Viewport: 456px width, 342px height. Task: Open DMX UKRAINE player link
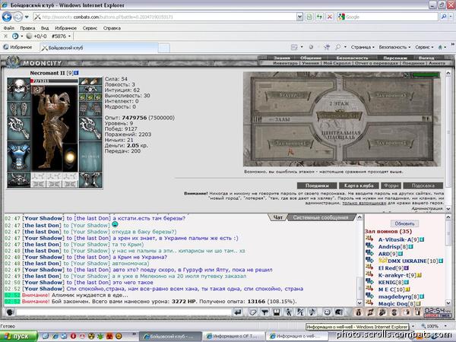point(407,261)
